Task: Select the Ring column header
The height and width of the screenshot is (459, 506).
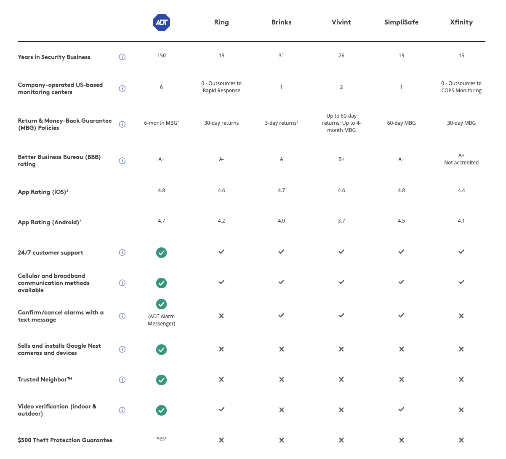Action: point(221,22)
